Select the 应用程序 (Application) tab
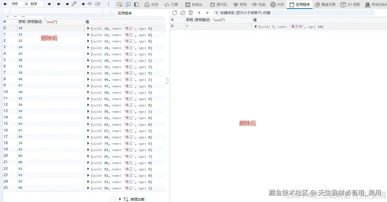387x202 pixels. [x=300, y=4]
